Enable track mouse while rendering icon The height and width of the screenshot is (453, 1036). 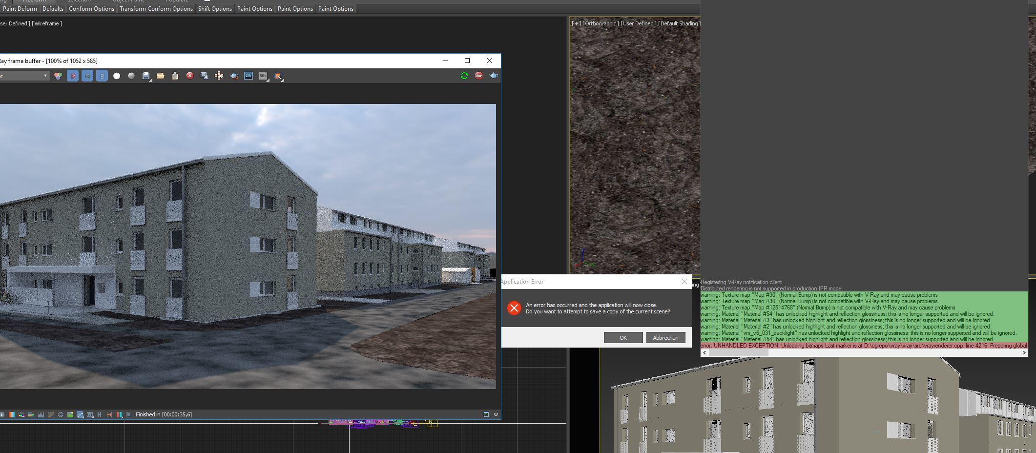pyautogui.click(x=219, y=76)
